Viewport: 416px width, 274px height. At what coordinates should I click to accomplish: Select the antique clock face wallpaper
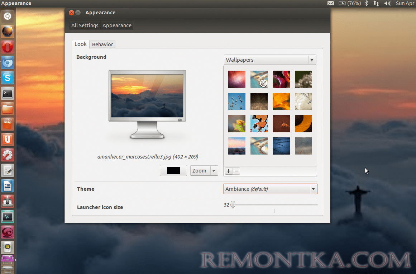303,101
